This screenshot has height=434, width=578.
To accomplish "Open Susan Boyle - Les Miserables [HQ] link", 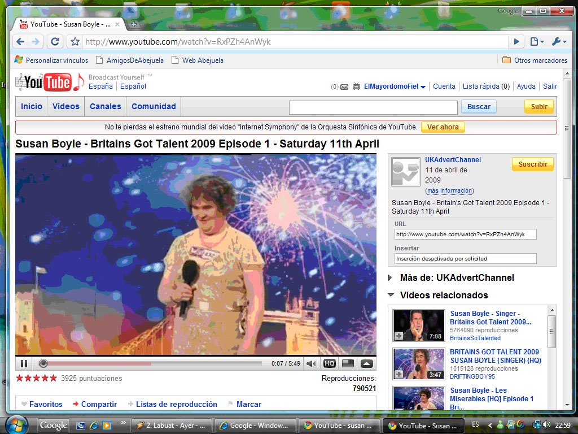I will coord(492,398).
